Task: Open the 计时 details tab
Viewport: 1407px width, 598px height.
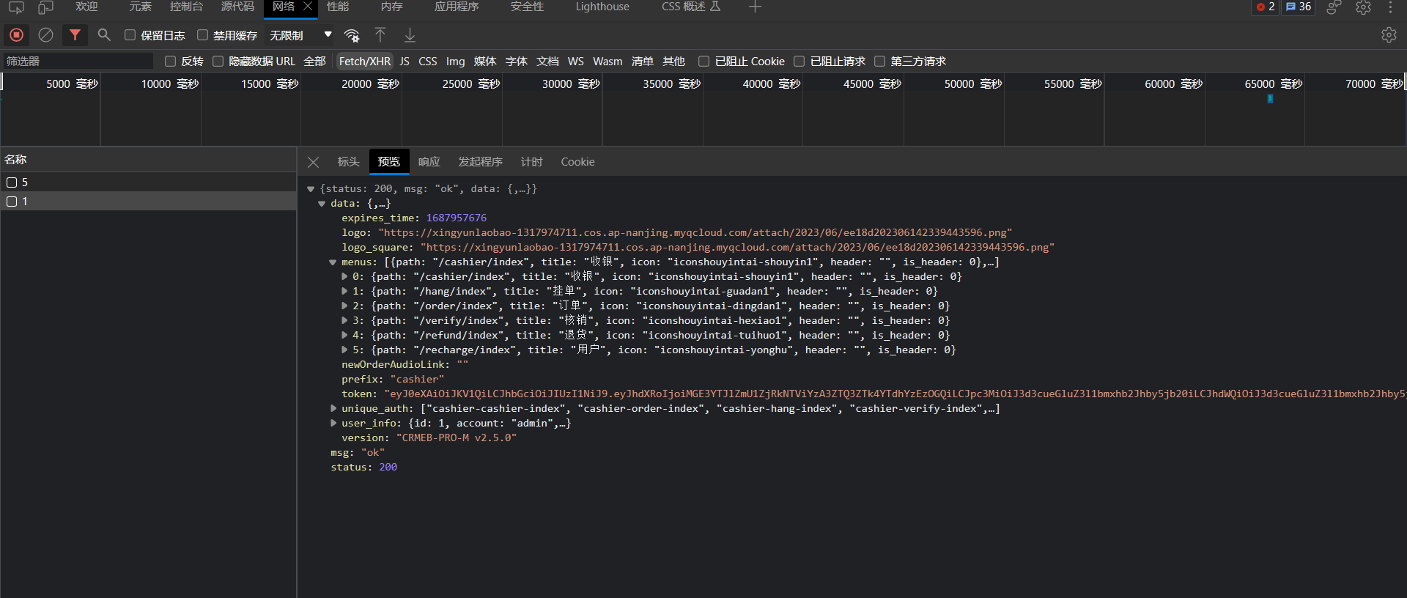Action: [x=531, y=162]
